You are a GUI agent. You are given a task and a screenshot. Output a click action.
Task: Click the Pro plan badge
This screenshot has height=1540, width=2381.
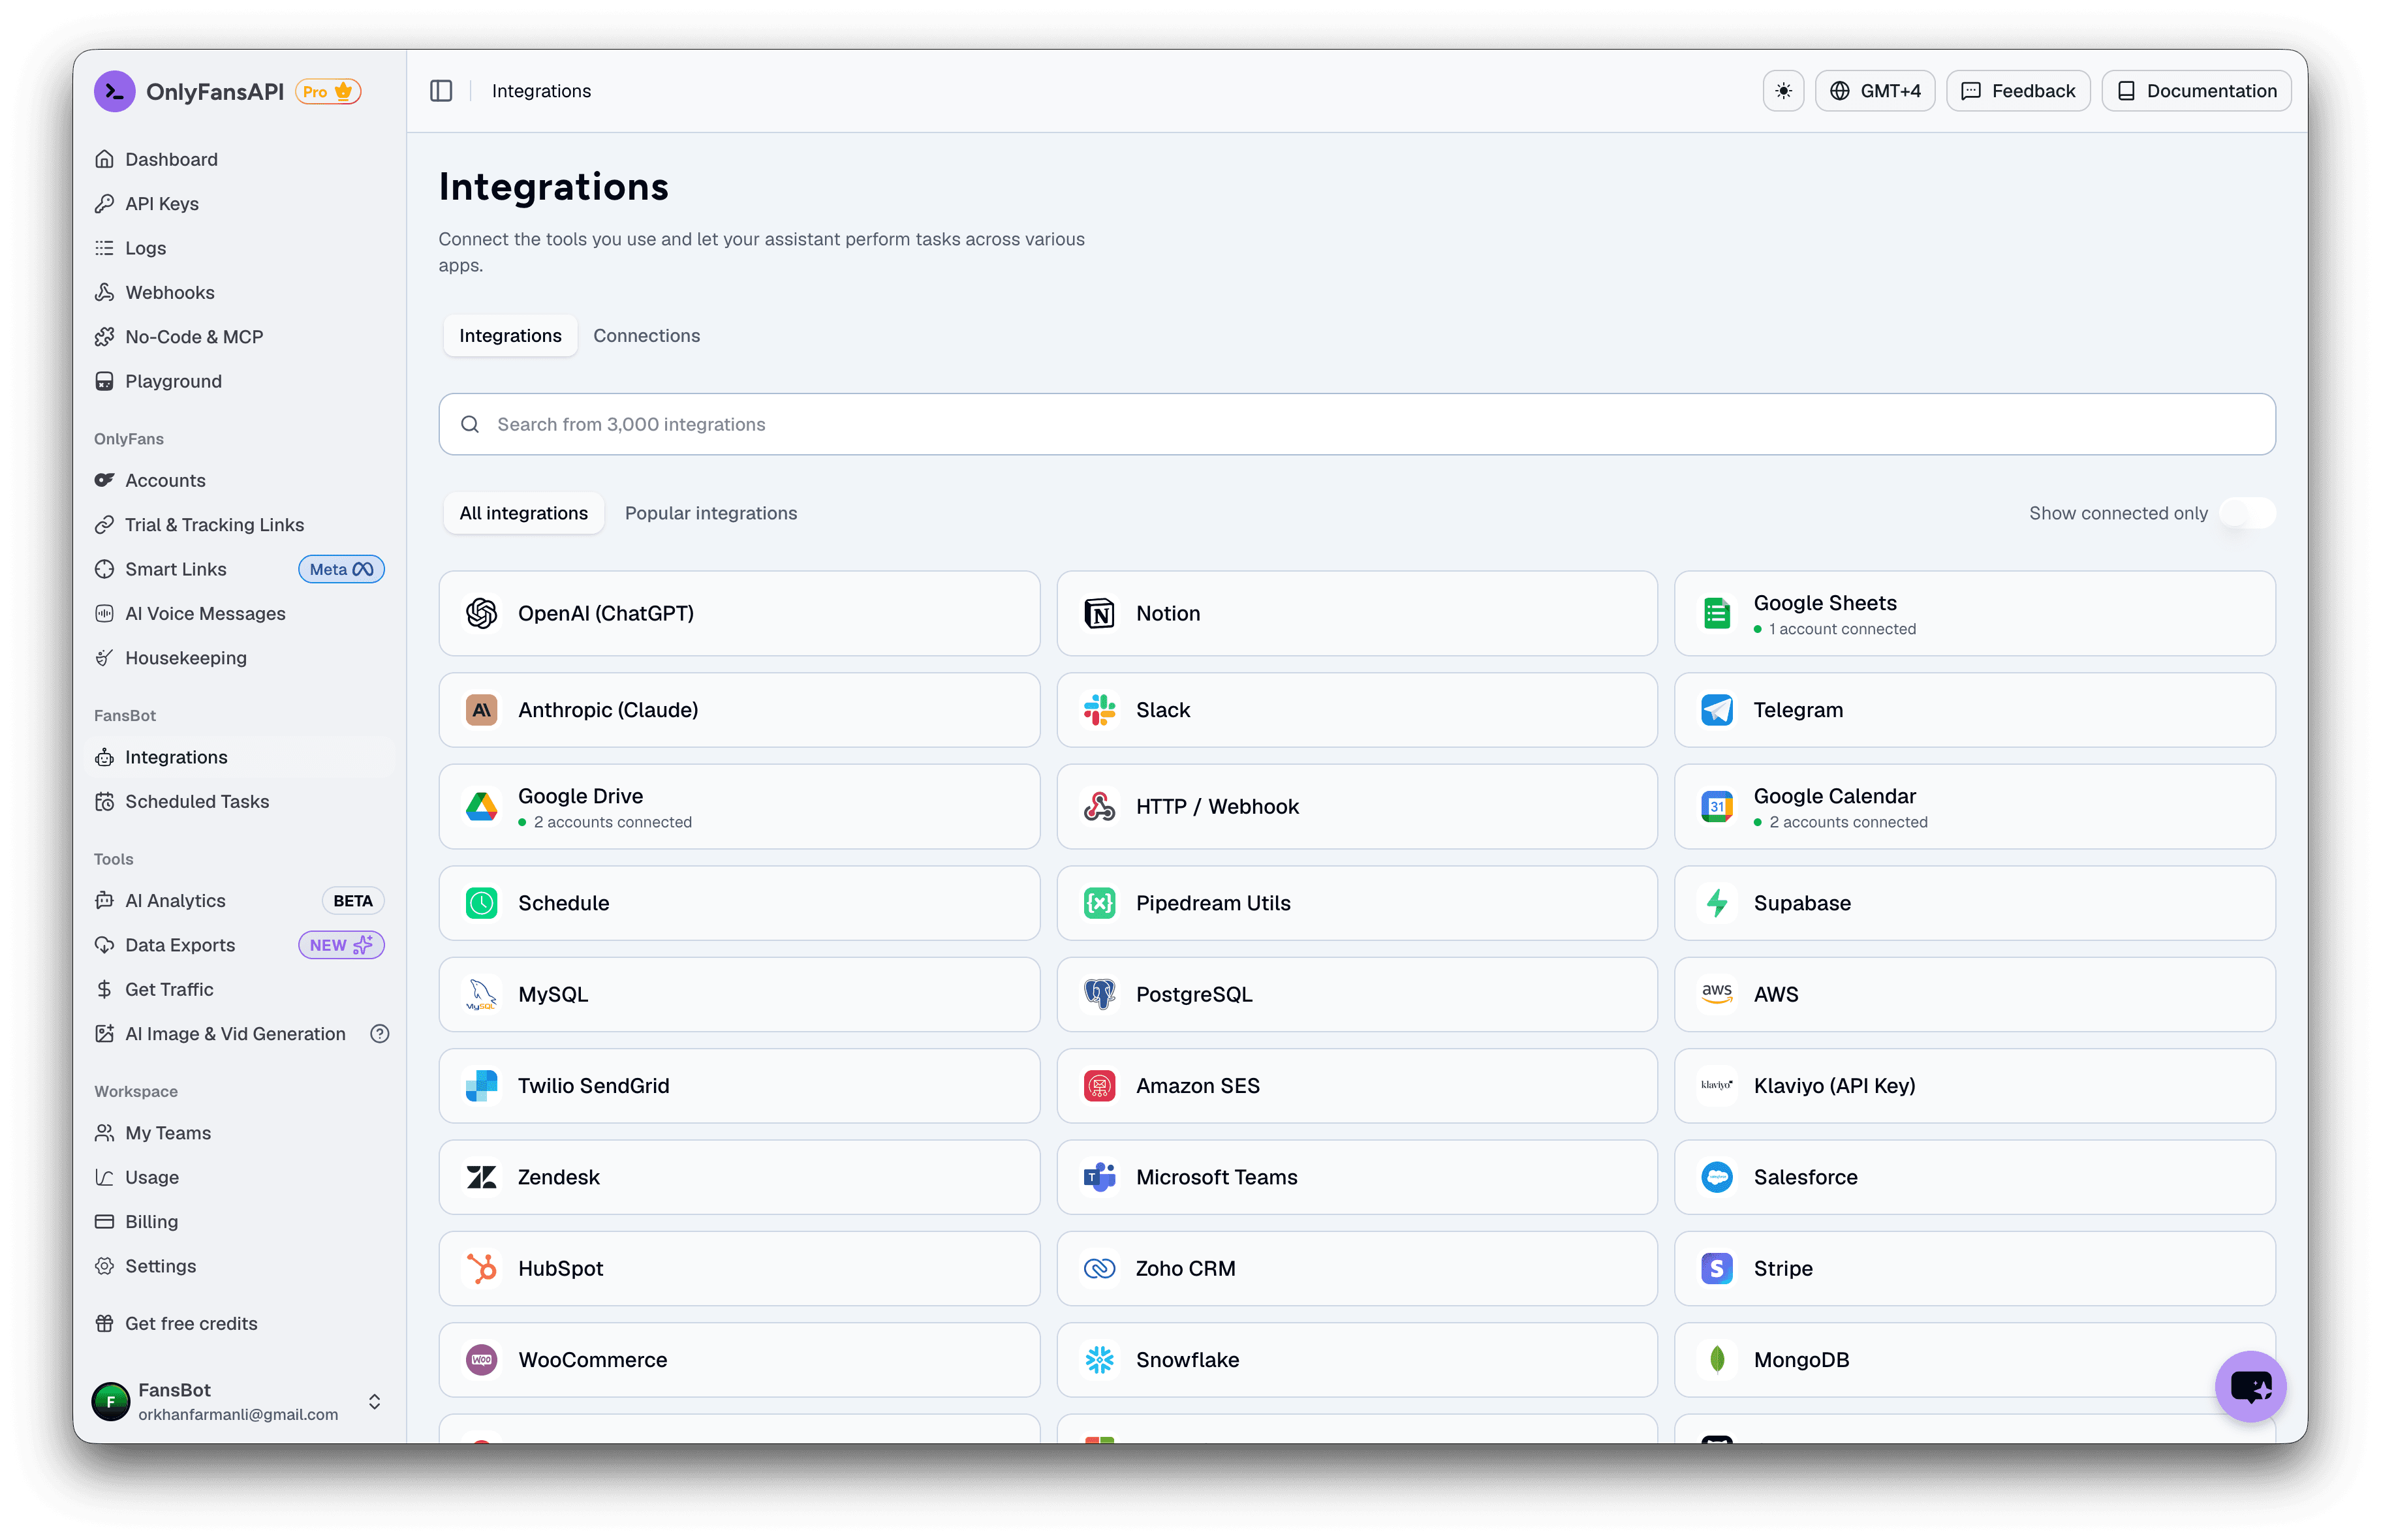coord(328,92)
